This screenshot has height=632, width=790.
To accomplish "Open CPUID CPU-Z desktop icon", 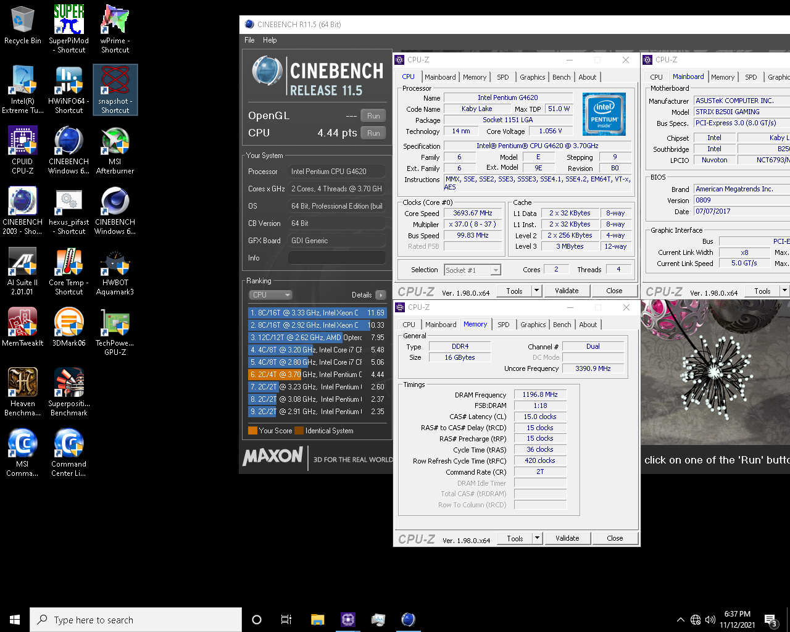I will click(x=23, y=150).
